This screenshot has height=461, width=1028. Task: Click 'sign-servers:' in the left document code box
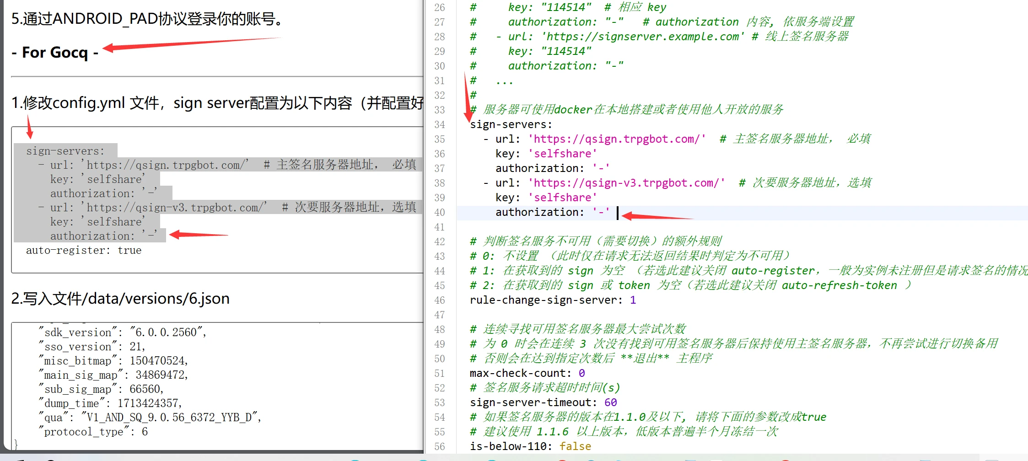point(65,151)
